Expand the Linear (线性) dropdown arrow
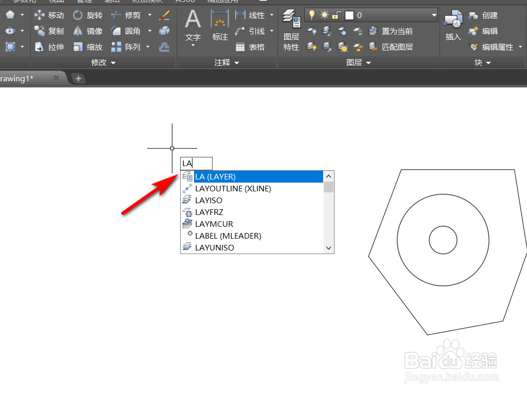 point(272,15)
